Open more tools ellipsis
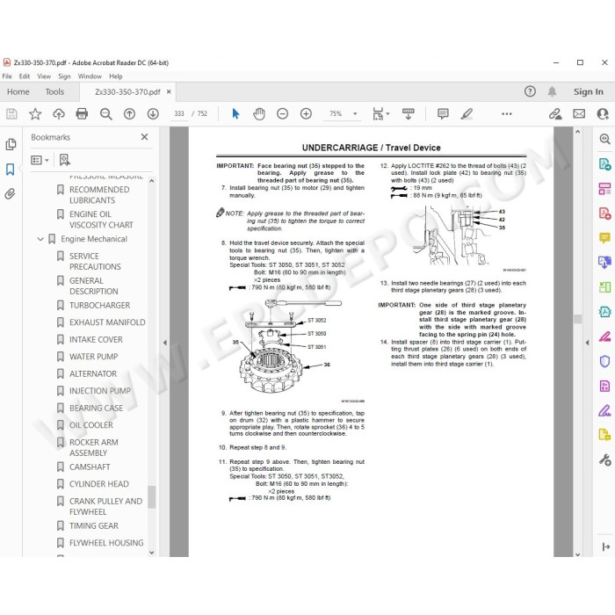The width and height of the screenshot is (615, 615). click(x=507, y=113)
